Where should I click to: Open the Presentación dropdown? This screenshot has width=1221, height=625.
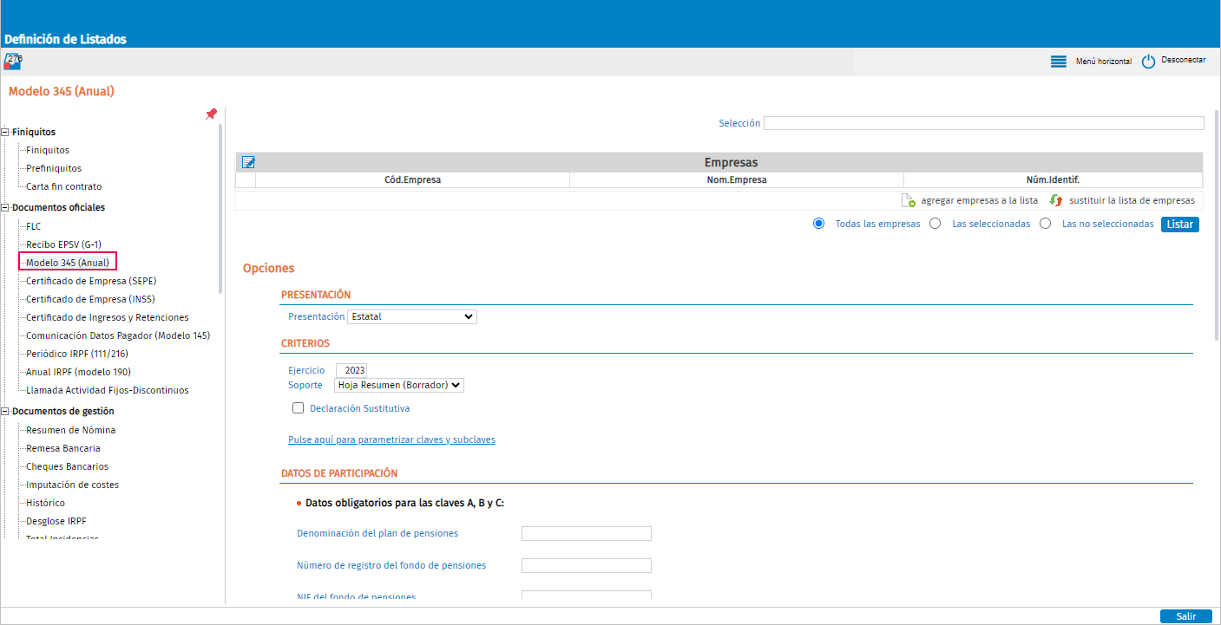click(x=412, y=317)
